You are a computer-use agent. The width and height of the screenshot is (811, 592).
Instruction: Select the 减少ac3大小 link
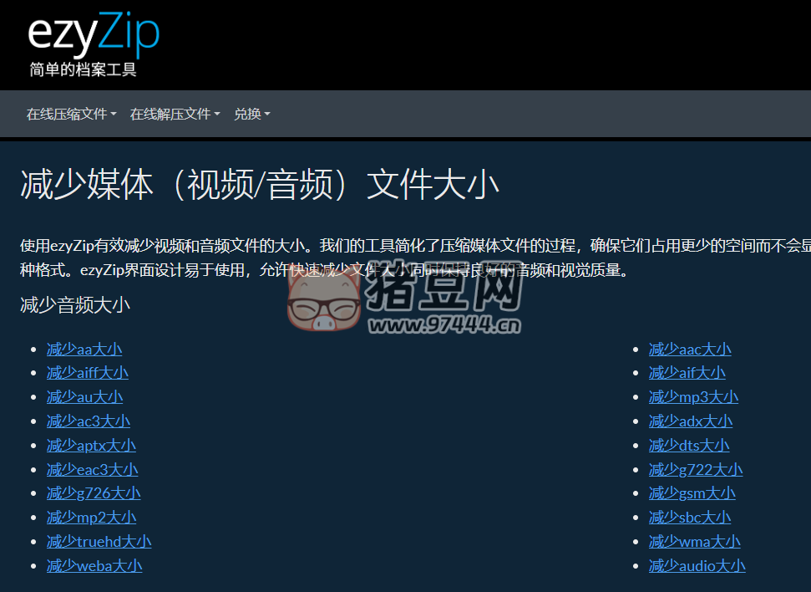click(x=89, y=421)
